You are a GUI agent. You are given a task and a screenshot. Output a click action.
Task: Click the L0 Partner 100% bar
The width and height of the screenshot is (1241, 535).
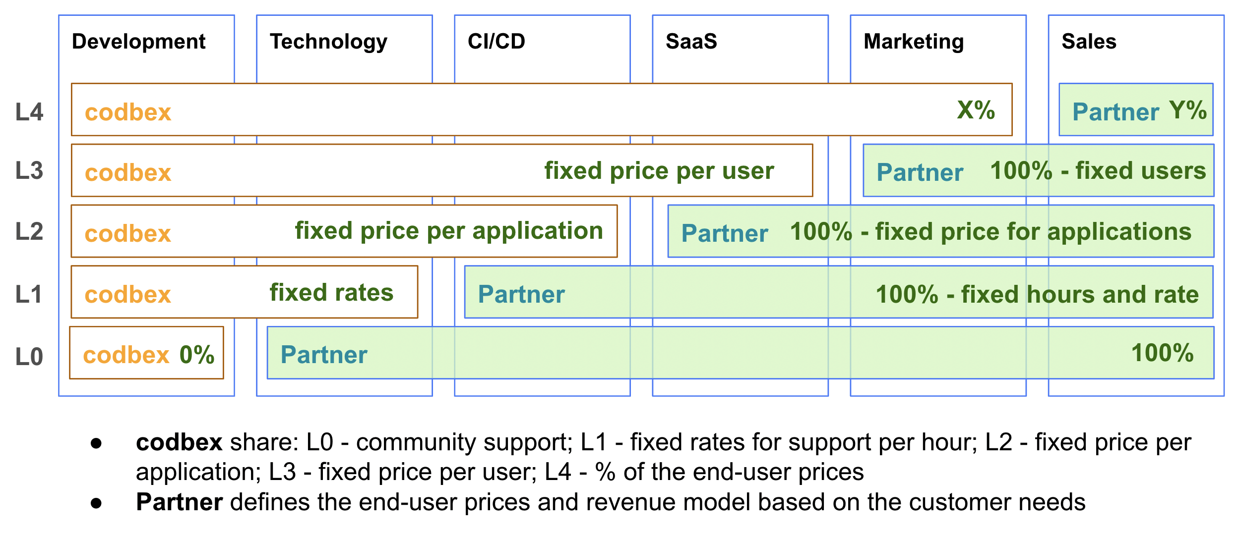(x=741, y=353)
